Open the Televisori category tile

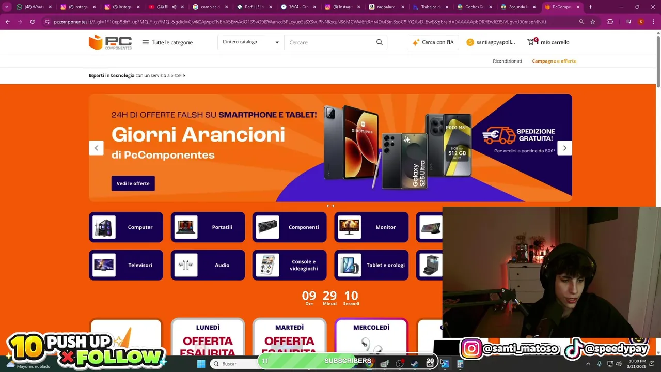tap(126, 265)
